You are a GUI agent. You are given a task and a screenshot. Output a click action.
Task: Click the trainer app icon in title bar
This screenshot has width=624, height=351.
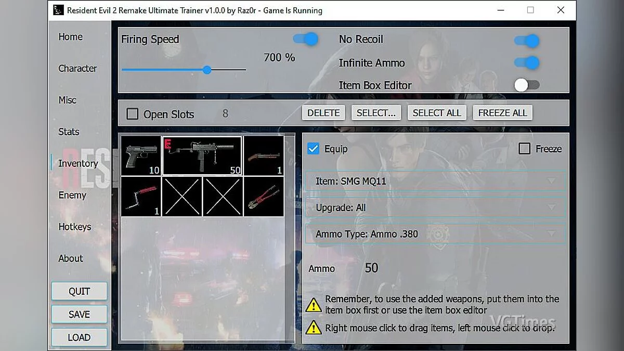59,10
